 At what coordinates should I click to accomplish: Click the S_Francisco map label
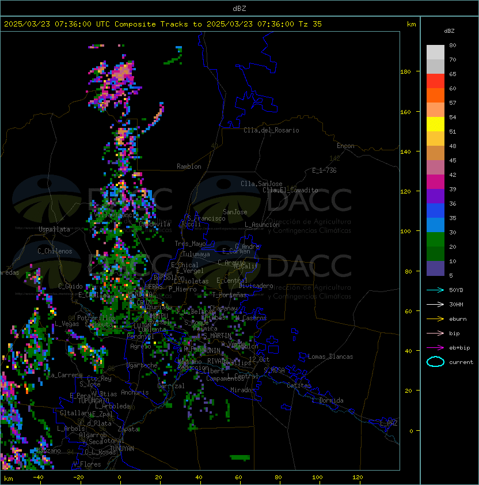click(x=206, y=218)
